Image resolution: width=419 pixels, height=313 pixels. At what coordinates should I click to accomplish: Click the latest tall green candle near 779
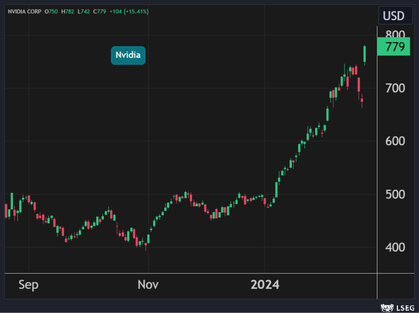point(365,54)
